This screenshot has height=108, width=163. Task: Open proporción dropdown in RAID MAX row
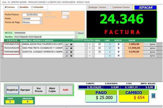coord(86,48)
